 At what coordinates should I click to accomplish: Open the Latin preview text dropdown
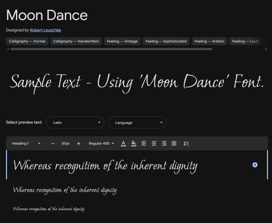pos(75,122)
